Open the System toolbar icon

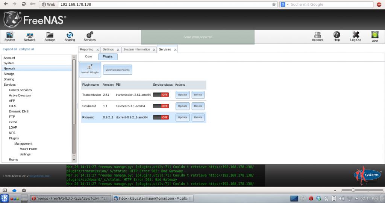(9, 36)
